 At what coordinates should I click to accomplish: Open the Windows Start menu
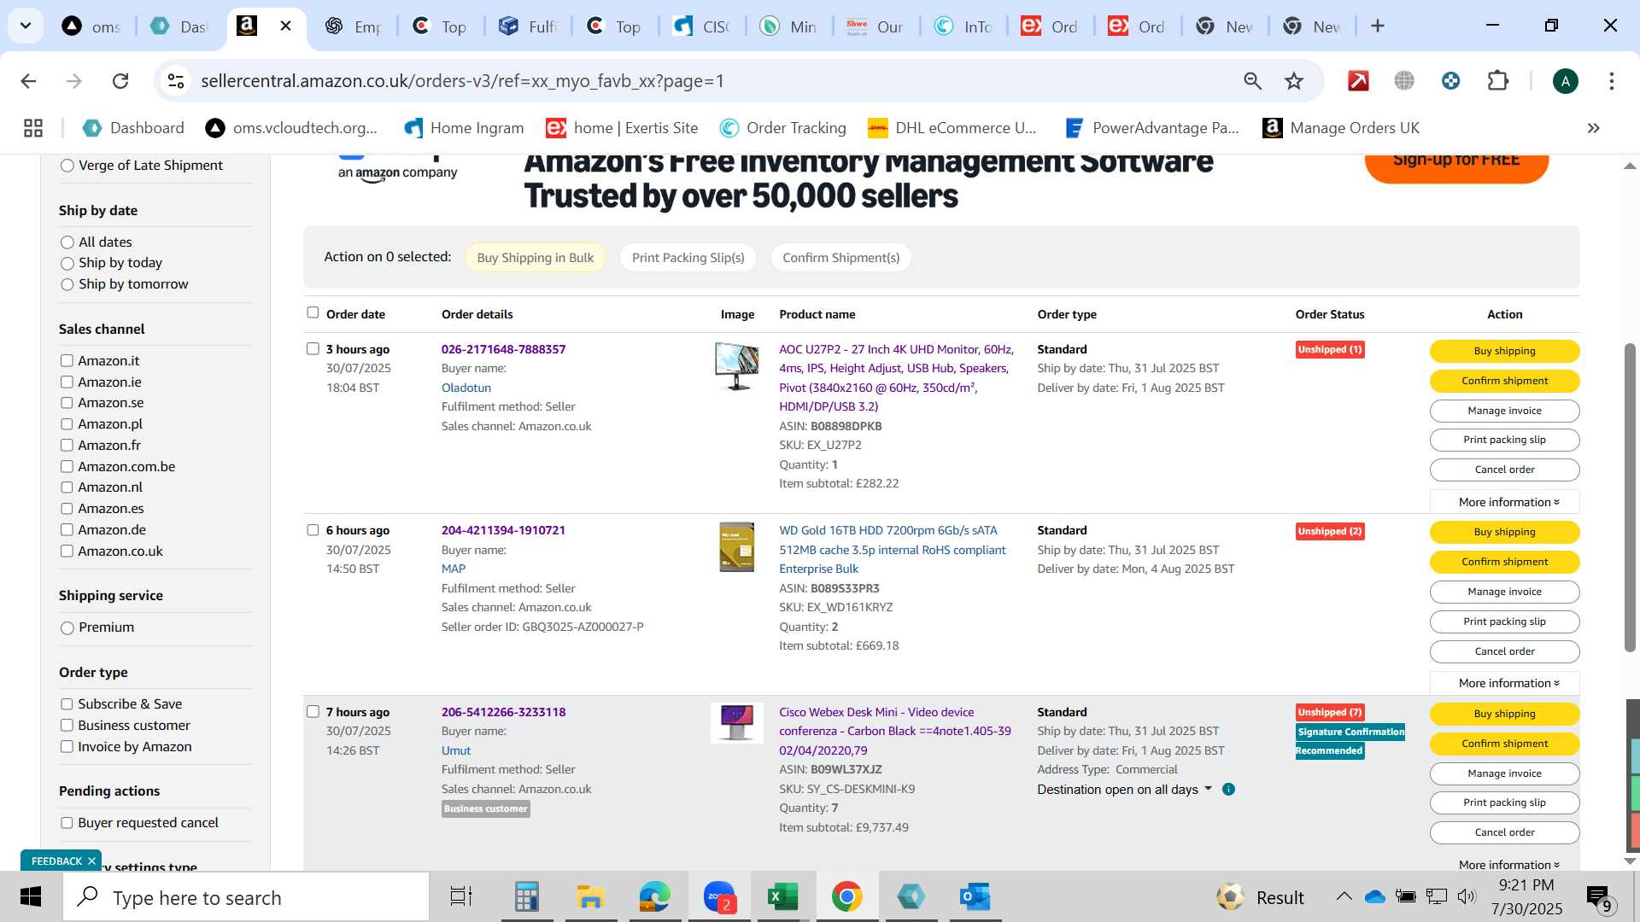(x=31, y=897)
